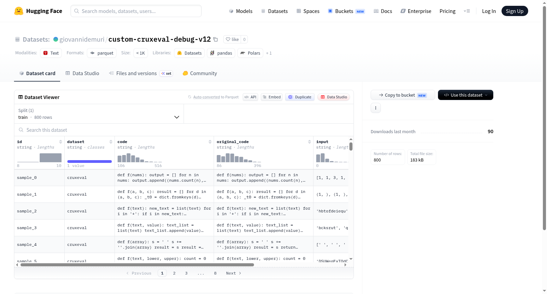
Task: Expand the +1 more libraries
Action: pos(269,53)
